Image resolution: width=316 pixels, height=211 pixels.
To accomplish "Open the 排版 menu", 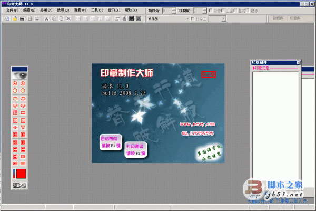I will click(x=46, y=11).
